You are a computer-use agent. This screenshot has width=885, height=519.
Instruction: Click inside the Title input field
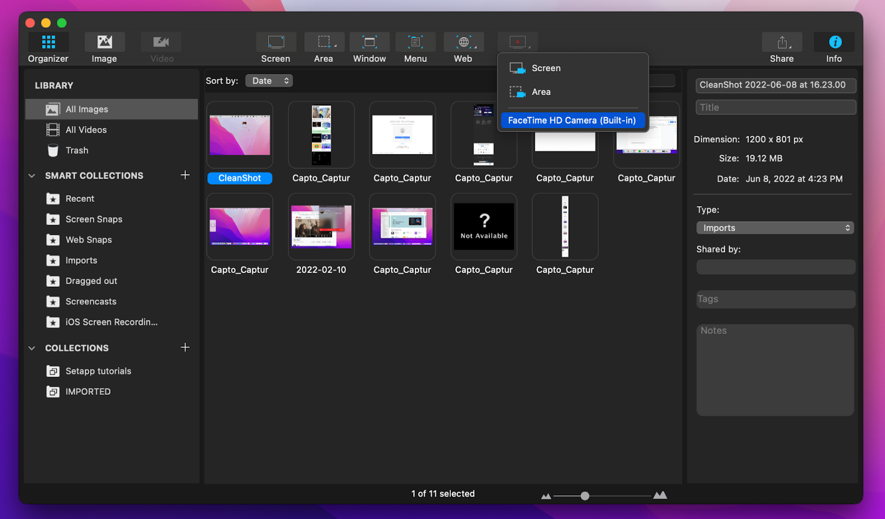coord(774,107)
